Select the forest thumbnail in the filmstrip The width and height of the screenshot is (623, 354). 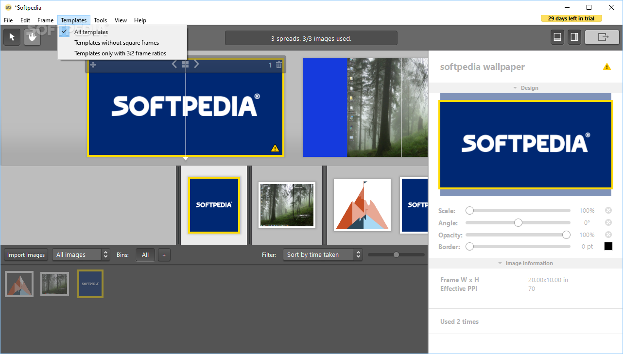click(x=287, y=205)
